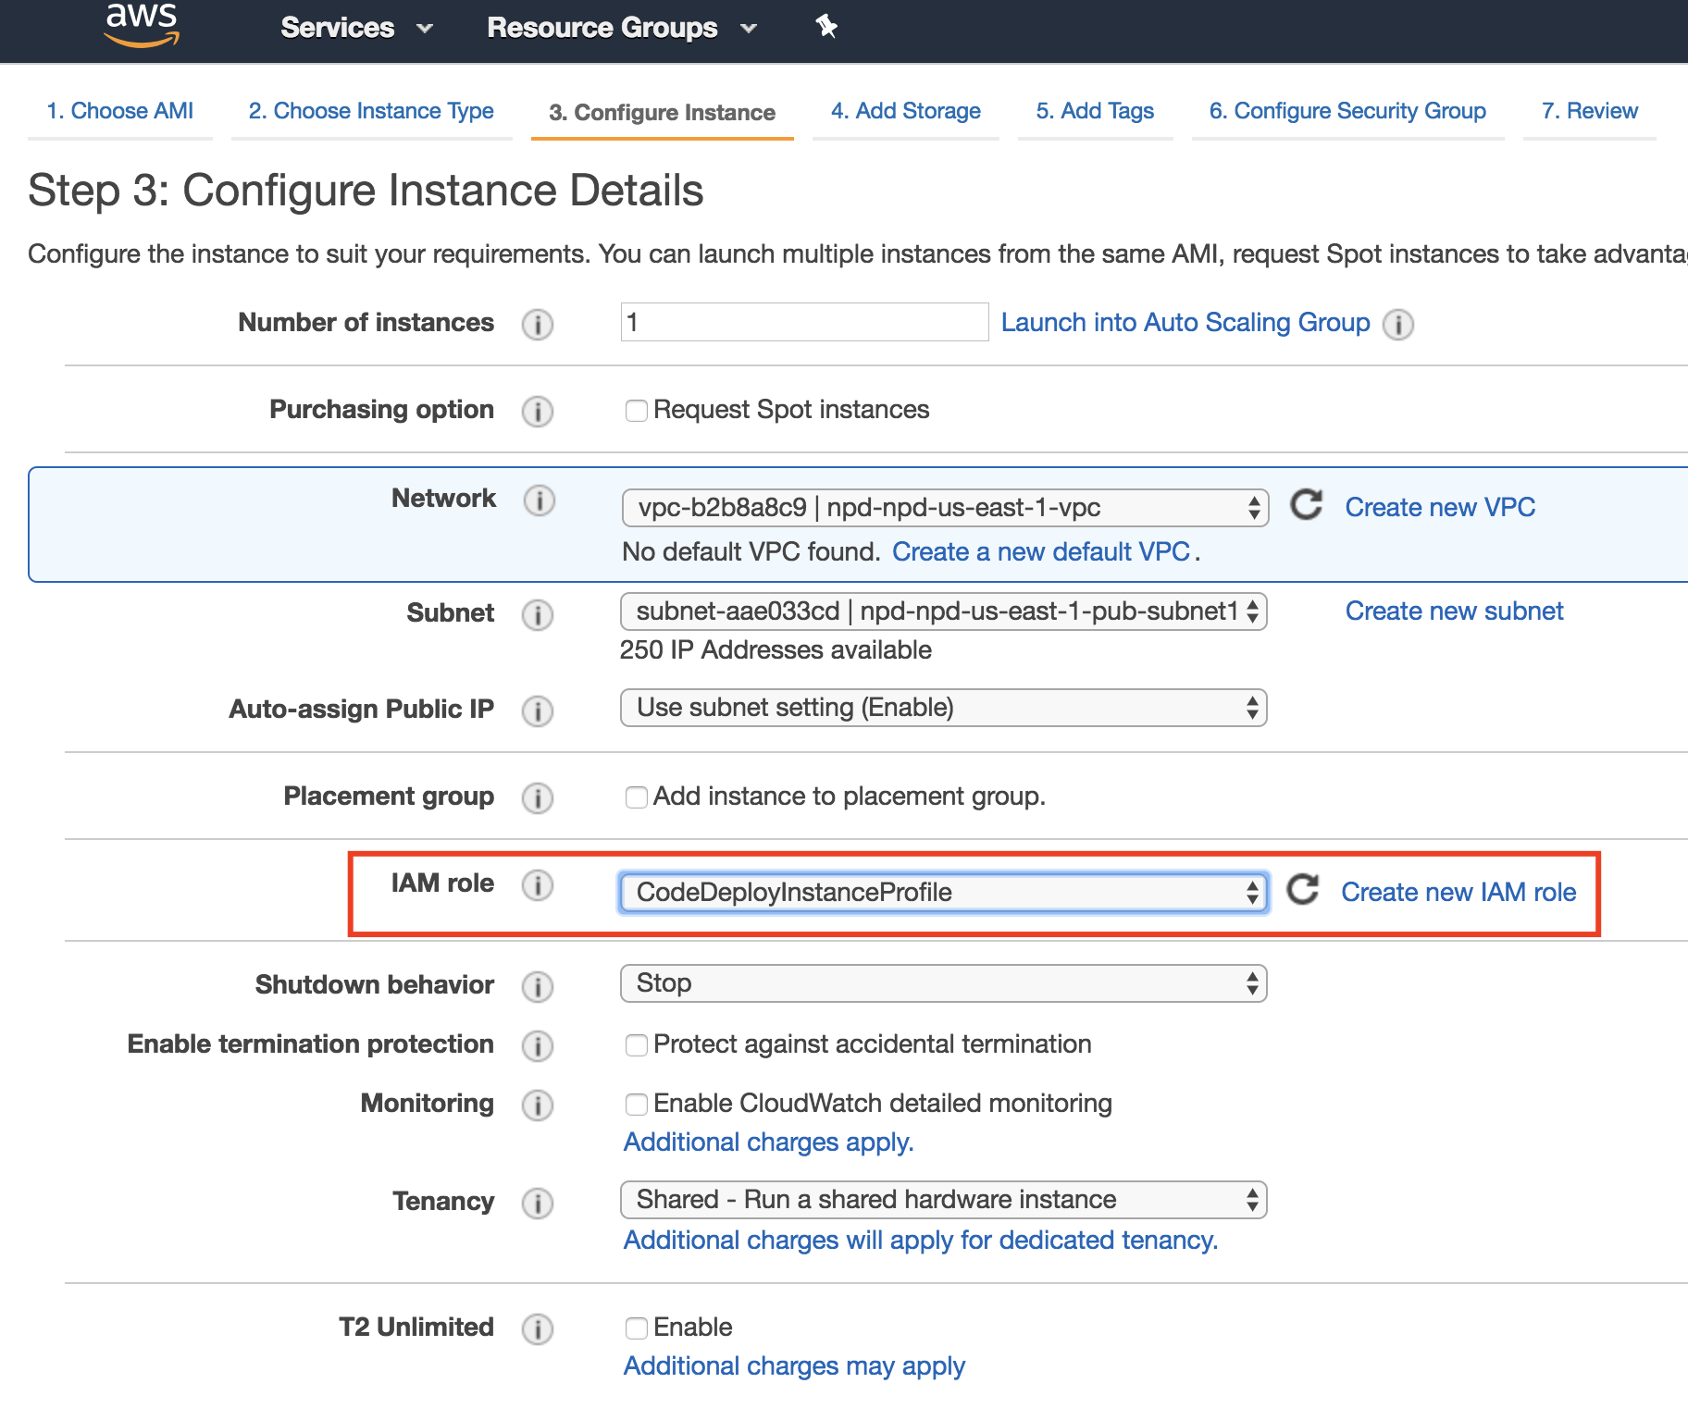
Task: Click info icon beside T2 Unlimited
Action: pyautogui.click(x=538, y=1328)
